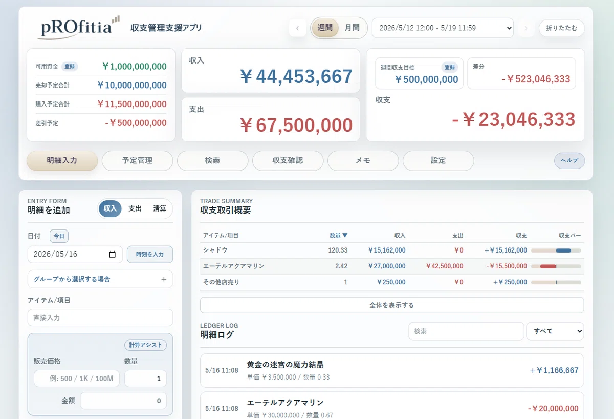Click ￥27,000,000 income cell
Image resolution: width=614 pixels, height=419 pixels.
click(387, 266)
